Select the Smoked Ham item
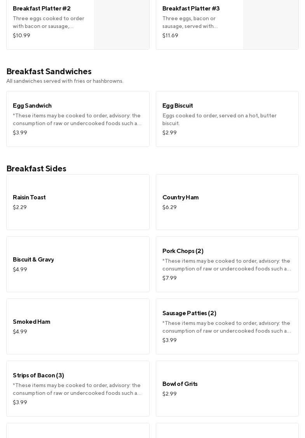 click(78, 326)
